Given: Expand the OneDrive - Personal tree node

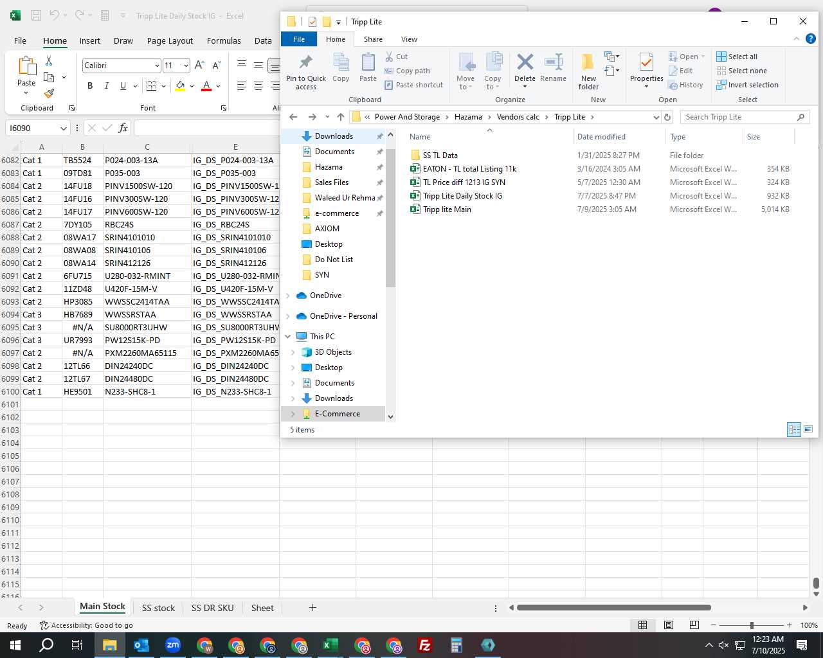Looking at the screenshot, I should [x=287, y=316].
